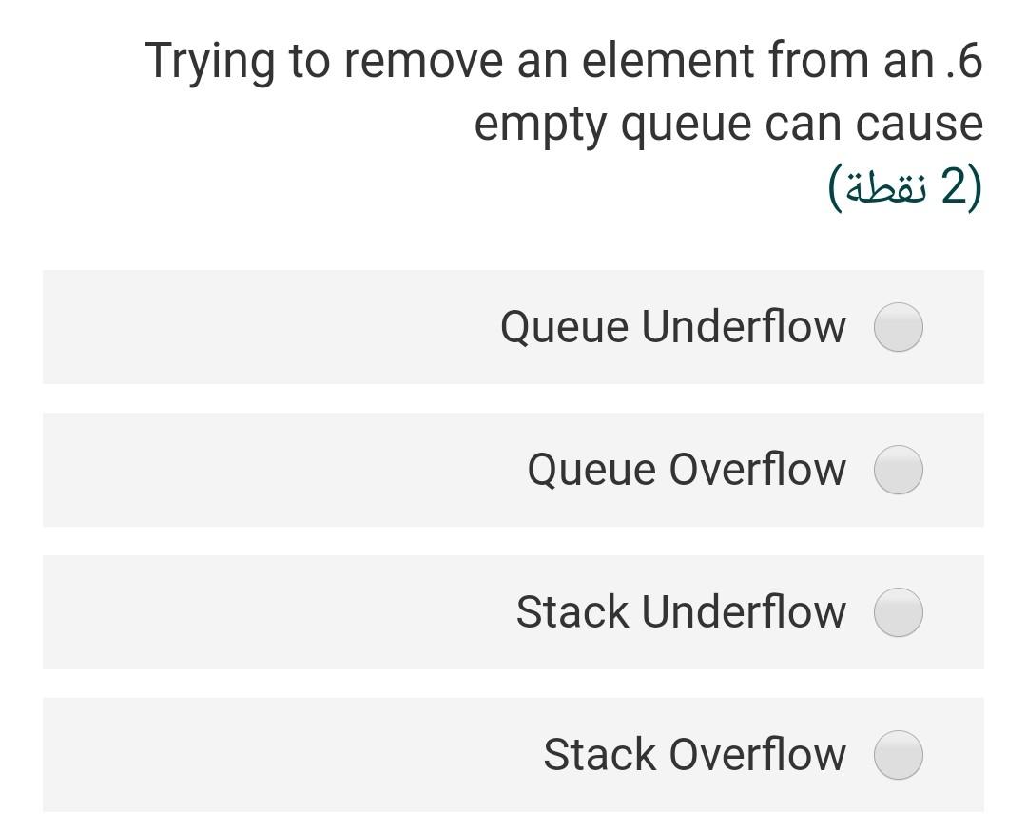The height and width of the screenshot is (831, 1027).
Task: Click the Stack Underflow option label text
Action: [x=680, y=611]
